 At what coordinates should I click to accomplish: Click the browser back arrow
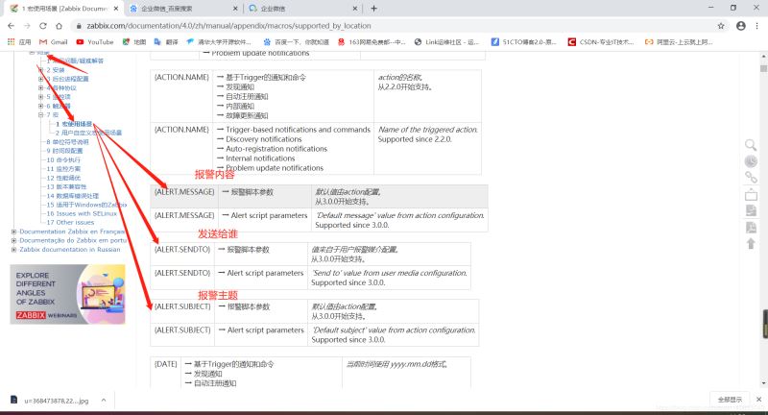pos(12,26)
